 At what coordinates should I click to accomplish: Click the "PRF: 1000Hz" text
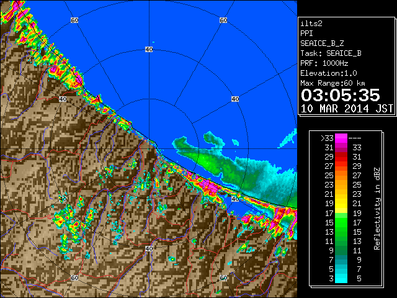coord(324,63)
